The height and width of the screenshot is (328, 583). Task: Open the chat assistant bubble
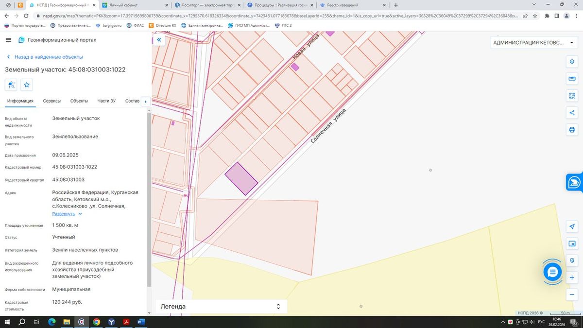(x=552, y=272)
